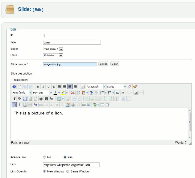Choose the Same Window radio option
Screen dimensions: 195x178
[x=68, y=171]
